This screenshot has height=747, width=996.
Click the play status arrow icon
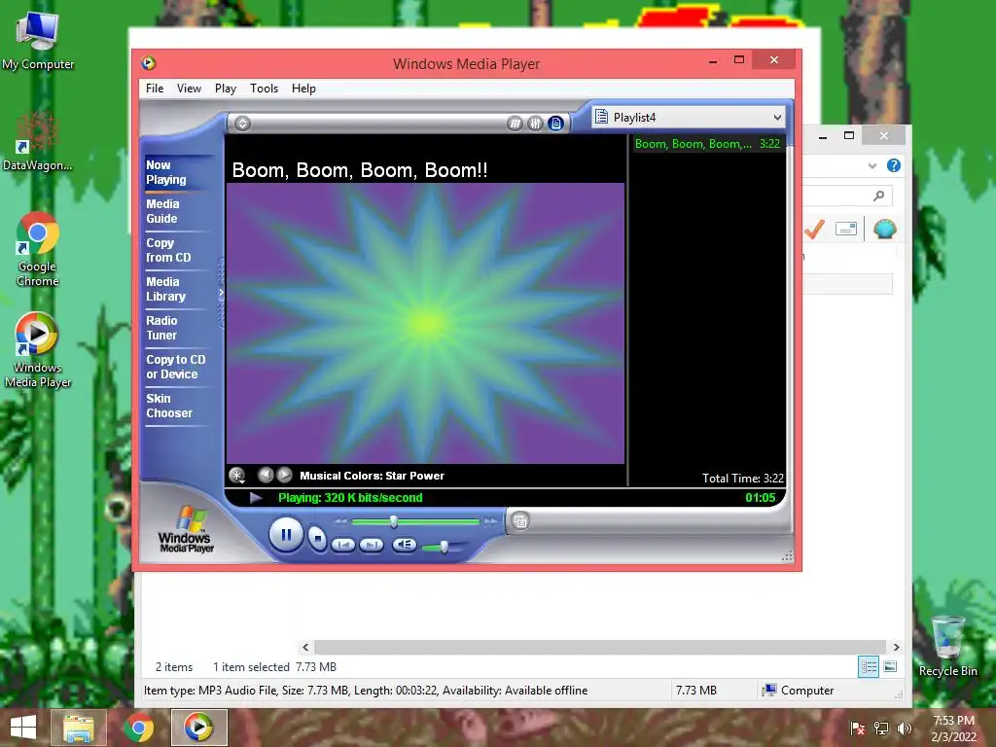tap(256, 497)
